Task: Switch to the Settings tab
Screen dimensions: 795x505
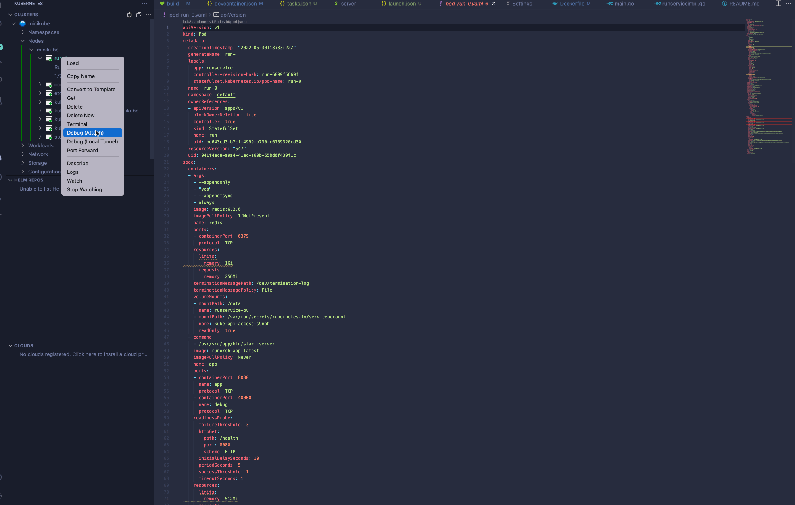Action: pyautogui.click(x=522, y=3)
